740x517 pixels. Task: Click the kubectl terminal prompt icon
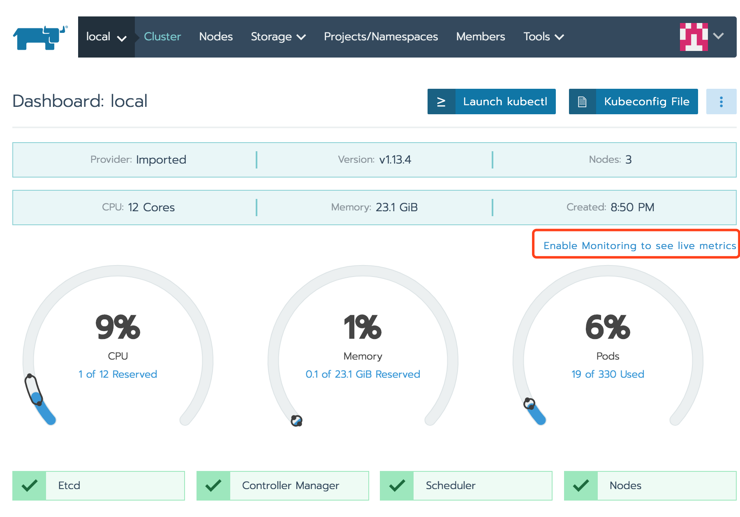pyautogui.click(x=441, y=102)
